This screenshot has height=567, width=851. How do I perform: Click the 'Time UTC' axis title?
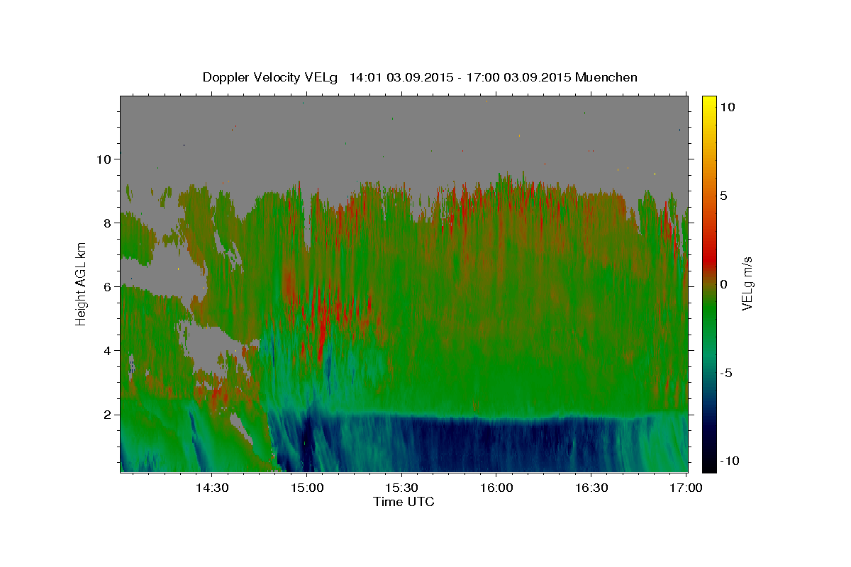404,502
